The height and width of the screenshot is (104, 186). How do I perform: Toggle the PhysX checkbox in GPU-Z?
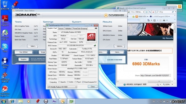pyautogui.click(x=76, y=82)
